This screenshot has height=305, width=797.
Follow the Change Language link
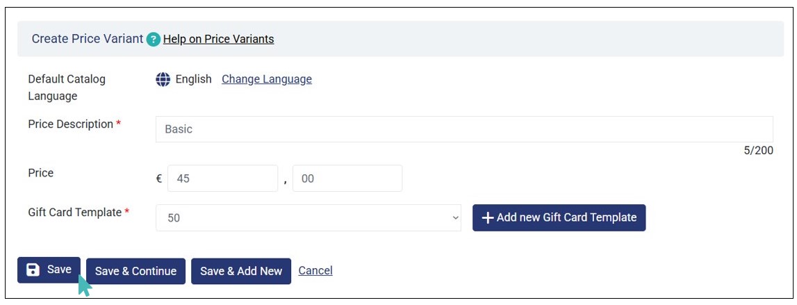click(x=266, y=79)
